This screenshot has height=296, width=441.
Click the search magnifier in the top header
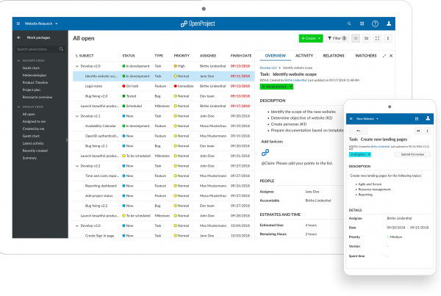click(349, 24)
